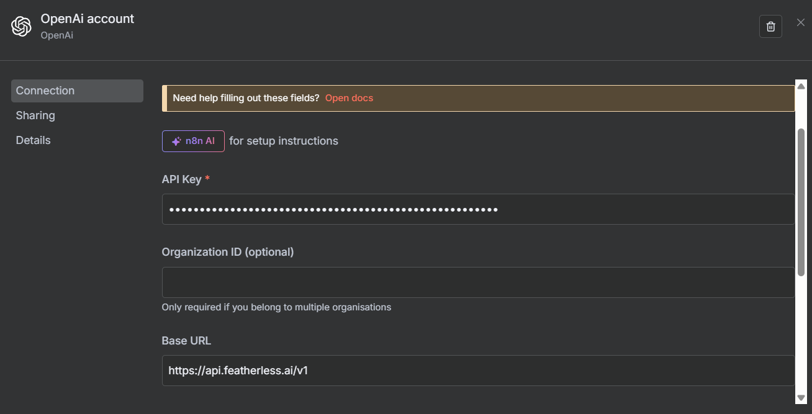Viewport: 812px width, 414px height.
Task: Click into the Base URL field
Action: click(478, 371)
